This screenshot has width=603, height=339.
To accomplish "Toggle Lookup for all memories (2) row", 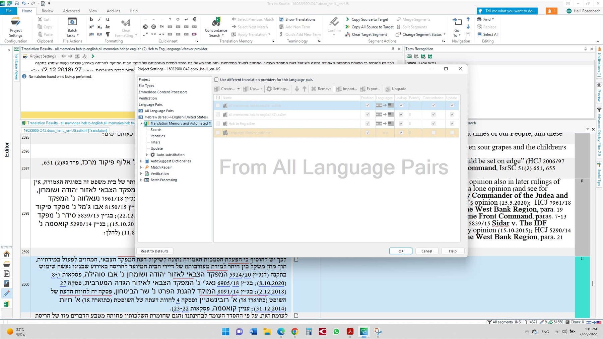I will (x=401, y=115).
